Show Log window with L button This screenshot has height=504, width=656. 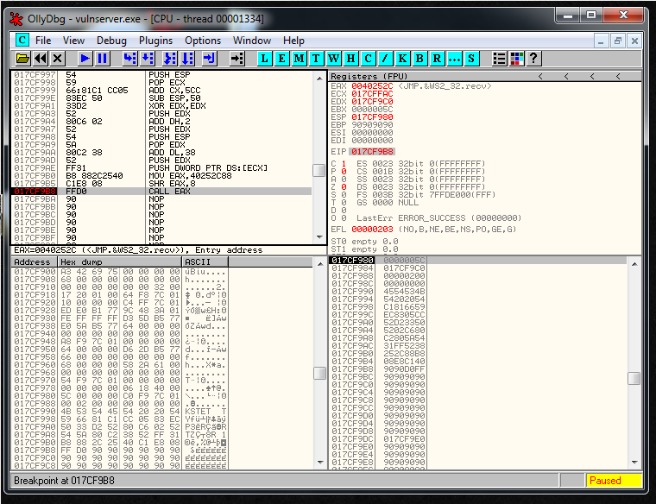tap(264, 59)
